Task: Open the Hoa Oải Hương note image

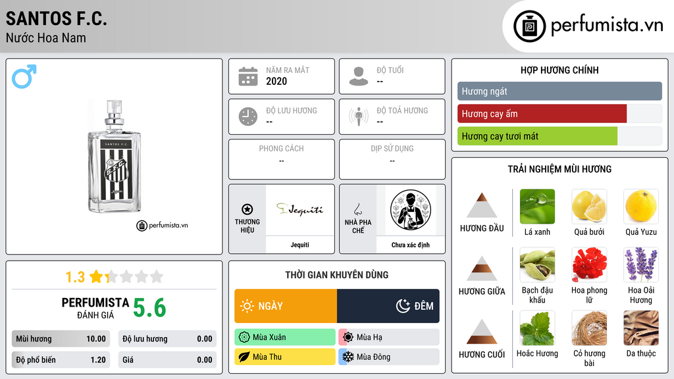Action: point(641,265)
